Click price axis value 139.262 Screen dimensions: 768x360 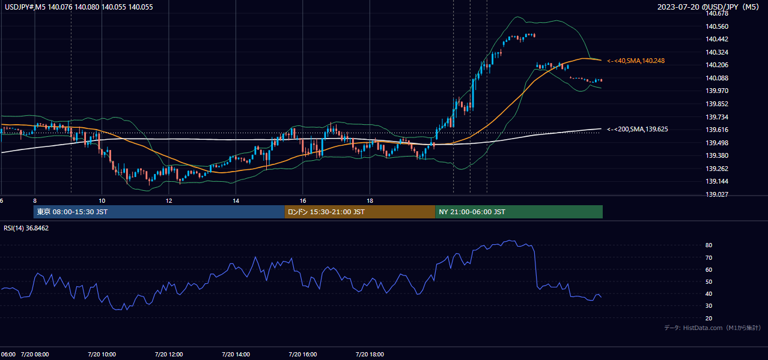tap(718, 169)
